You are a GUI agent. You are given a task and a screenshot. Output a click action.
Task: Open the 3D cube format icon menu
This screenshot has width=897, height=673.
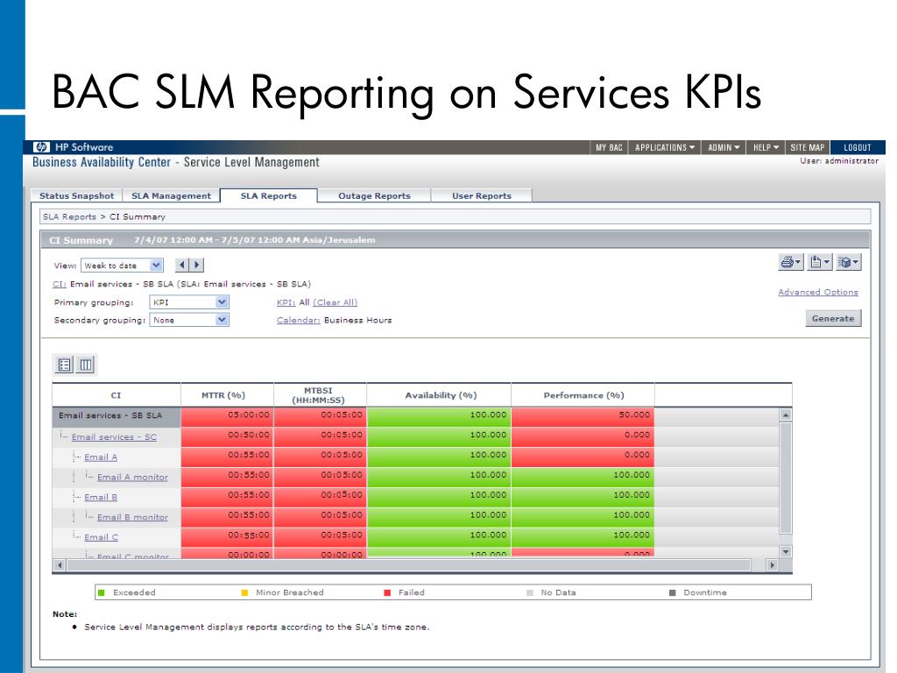click(848, 262)
